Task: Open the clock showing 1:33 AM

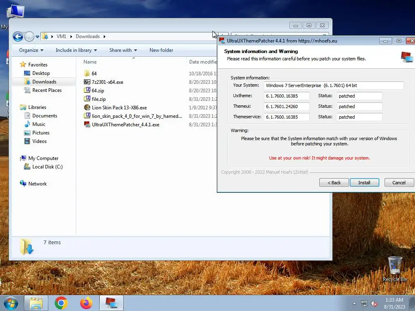Action: [394, 303]
